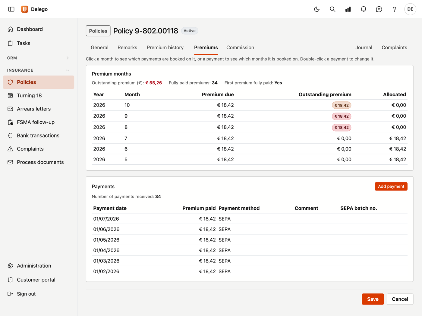Switch to the Commission tab

[x=240, y=48]
